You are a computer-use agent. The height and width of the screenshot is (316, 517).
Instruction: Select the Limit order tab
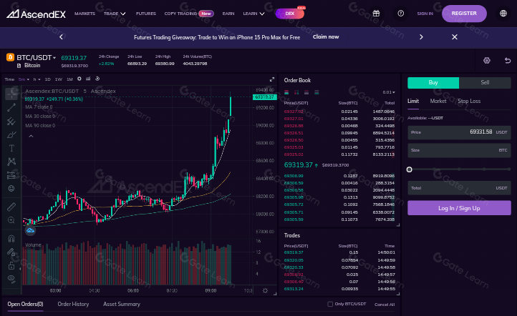point(413,102)
